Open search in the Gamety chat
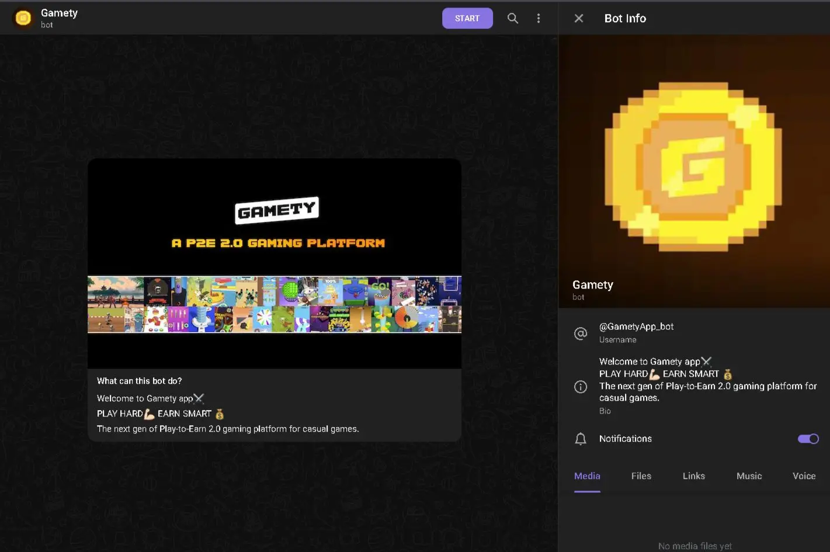 (512, 18)
